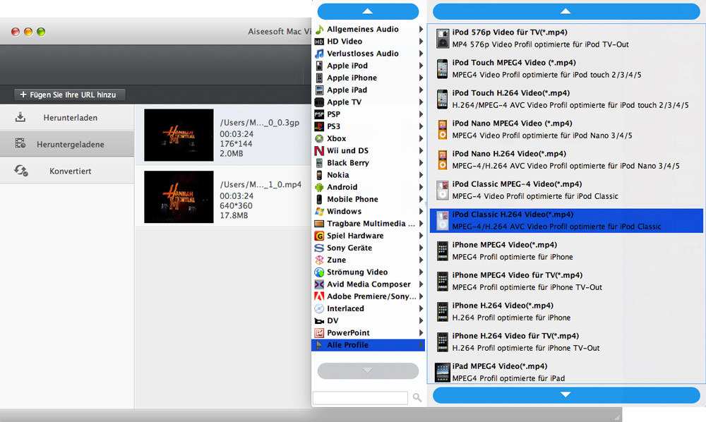Image resolution: width=706 pixels, height=422 pixels.
Task: Click the HD Video category icon
Action: [319, 42]
